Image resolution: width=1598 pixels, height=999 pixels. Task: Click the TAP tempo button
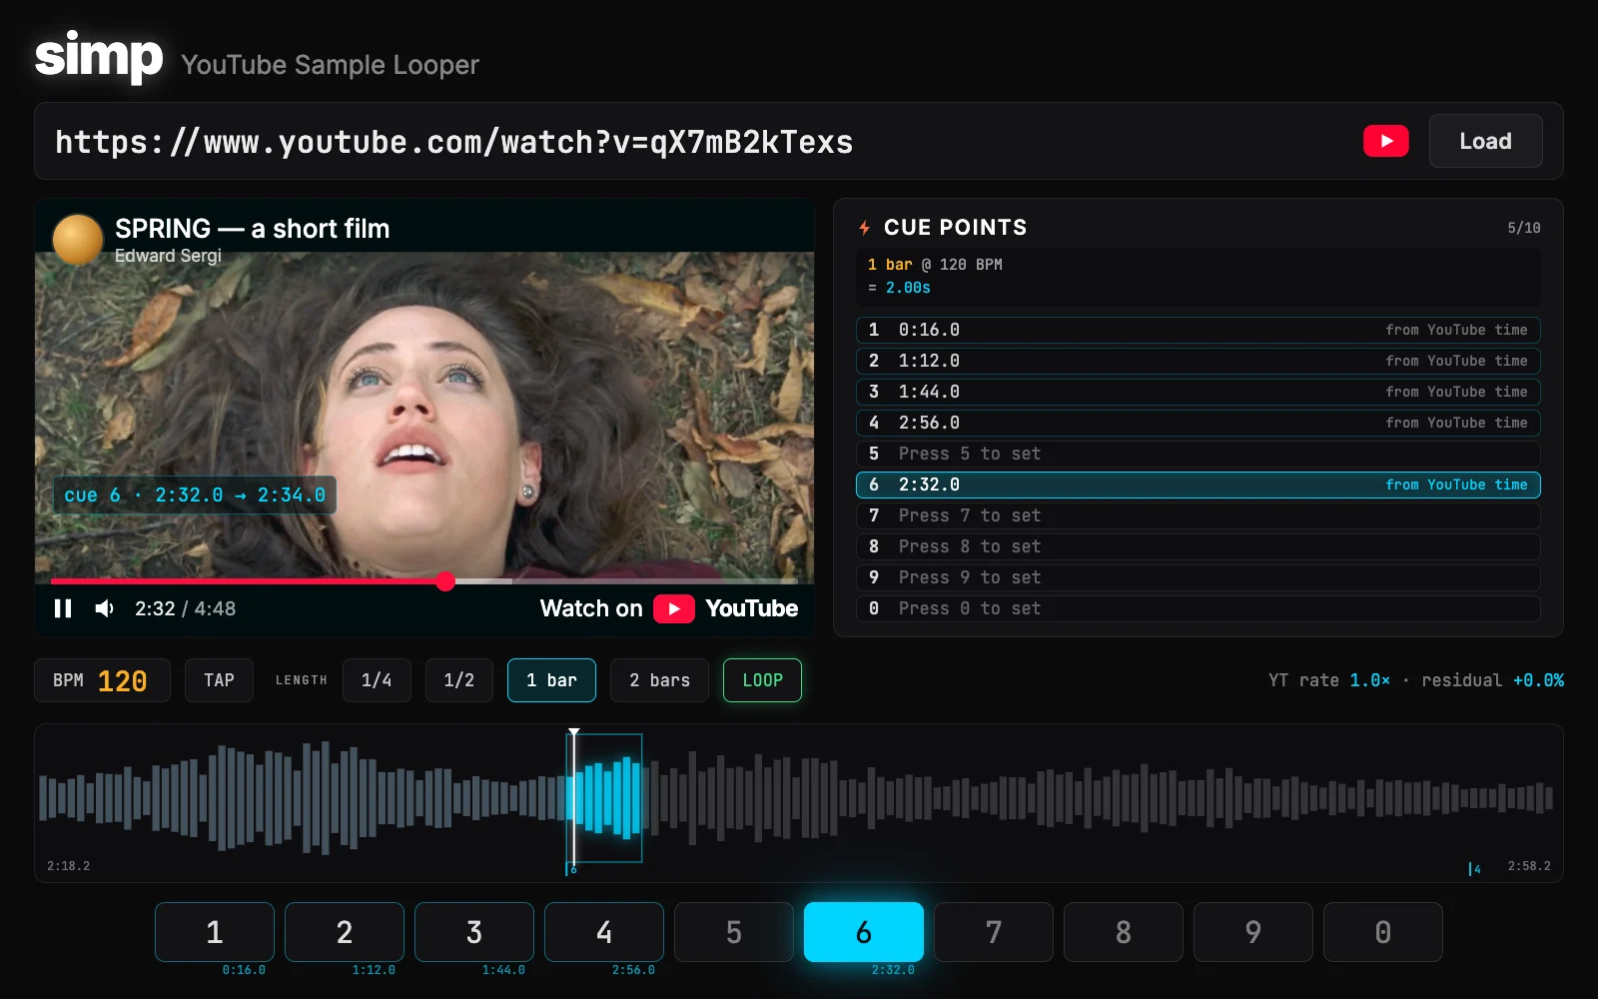tap(219, 680)
